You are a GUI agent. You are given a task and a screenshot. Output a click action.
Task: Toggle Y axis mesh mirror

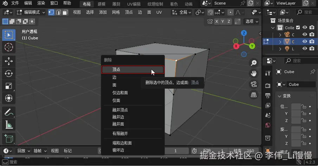click(x=223, y=21)
